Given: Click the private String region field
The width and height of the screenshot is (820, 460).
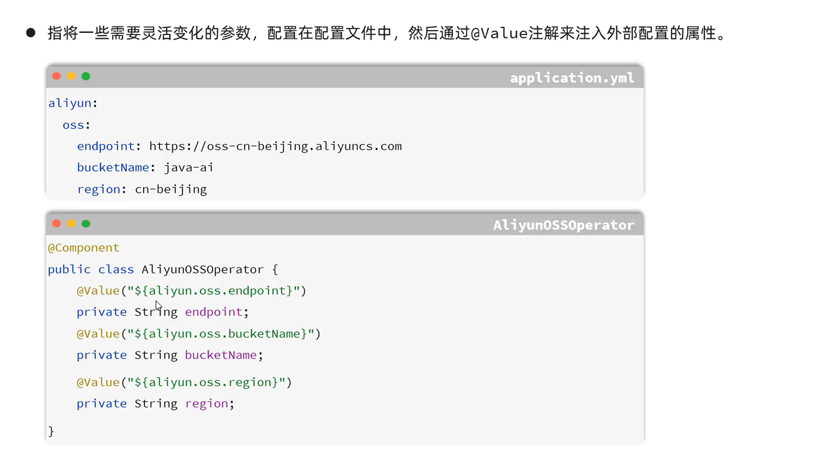Looking at the screenshot, I should pyautogui.click(x=155, y=404).
